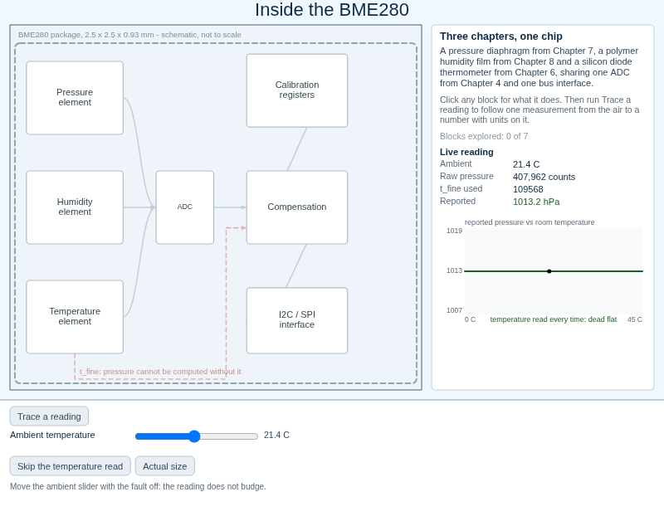Toggle Skip the temperature read fault
The height and width of the screenshot is (526, 664).
[x=71, y=466]
